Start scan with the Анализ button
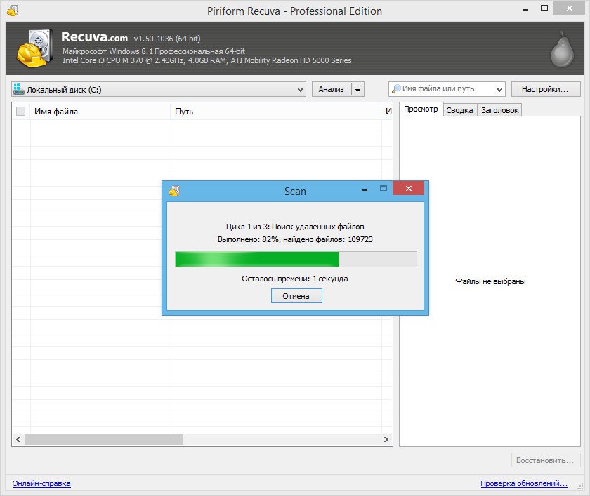Screen dimensions: 590x496 click(331, 89)
